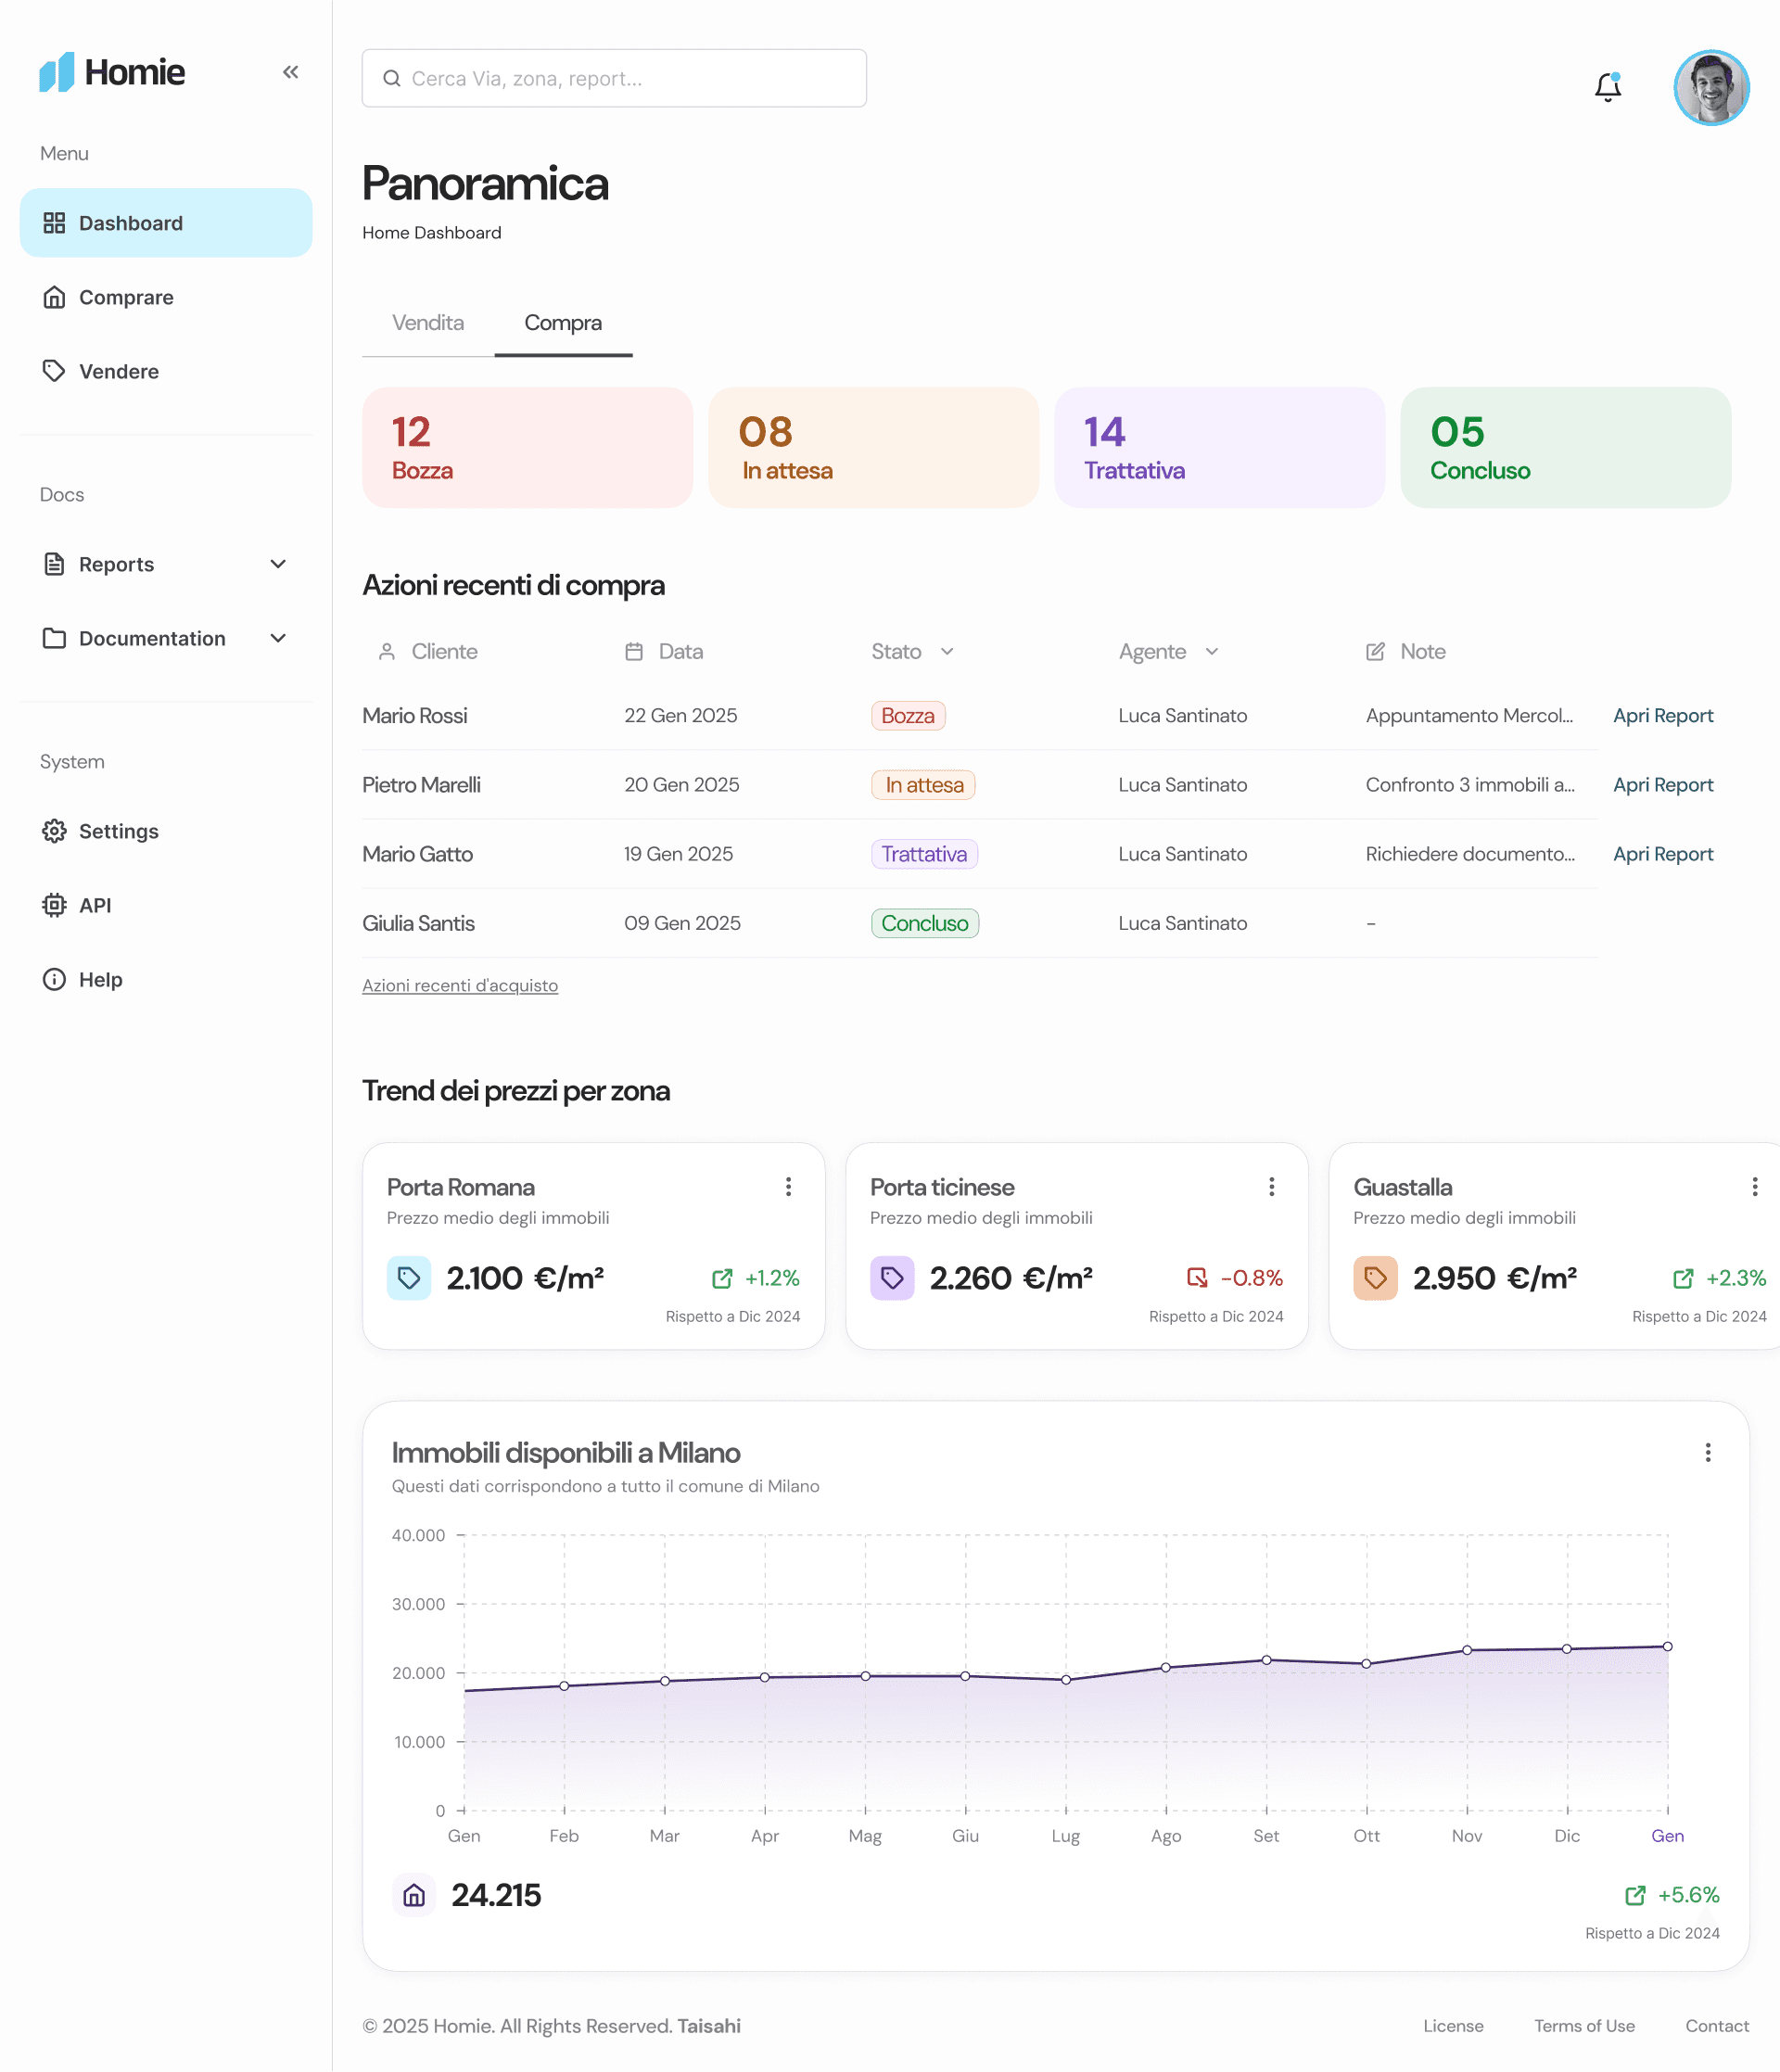Click the search magnifier icon
Screen dimensions: 1780x2072
click(x=392, y=78)
